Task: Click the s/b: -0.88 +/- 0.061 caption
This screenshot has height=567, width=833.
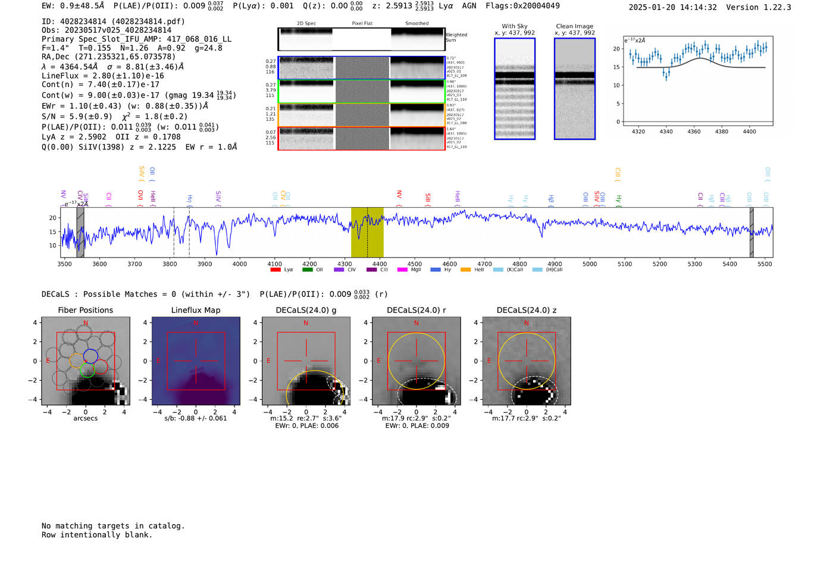Action: (196, 419)
